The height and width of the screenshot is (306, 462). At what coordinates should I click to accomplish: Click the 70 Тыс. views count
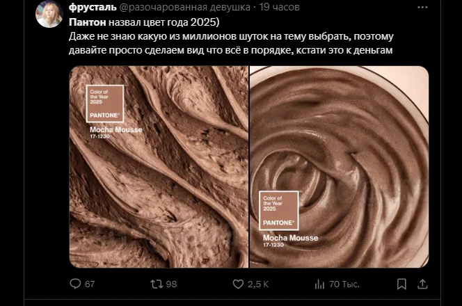344,284
